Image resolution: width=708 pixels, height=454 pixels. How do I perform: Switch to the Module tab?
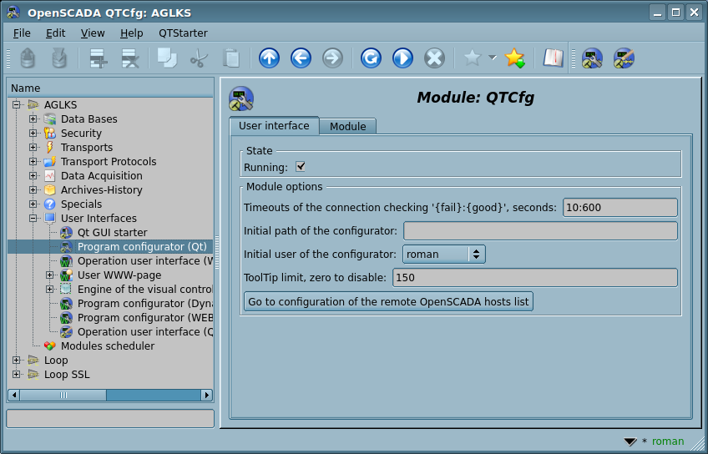[x=347, y=126]
